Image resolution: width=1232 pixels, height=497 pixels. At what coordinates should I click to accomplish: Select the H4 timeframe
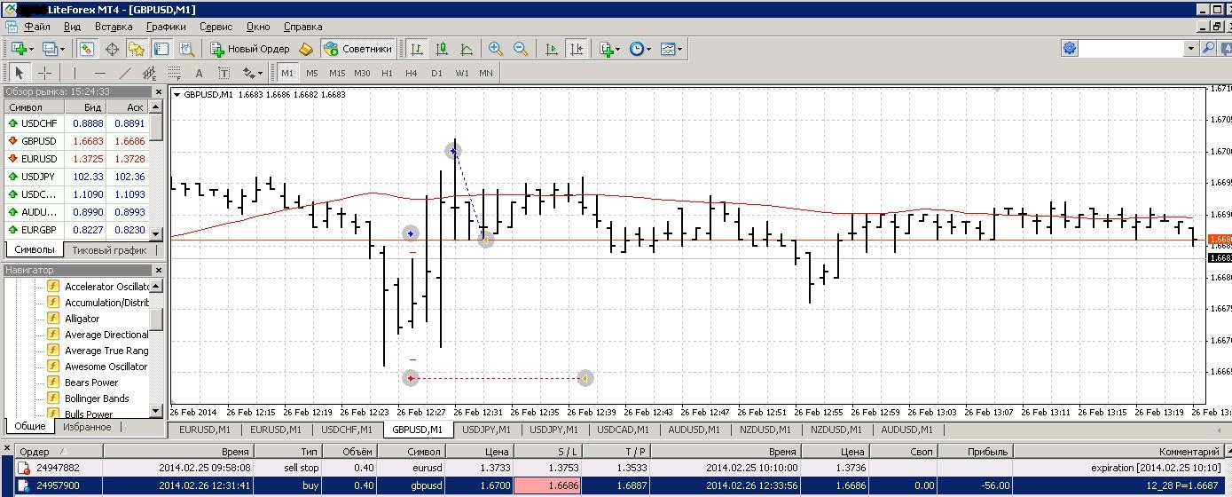412,74
